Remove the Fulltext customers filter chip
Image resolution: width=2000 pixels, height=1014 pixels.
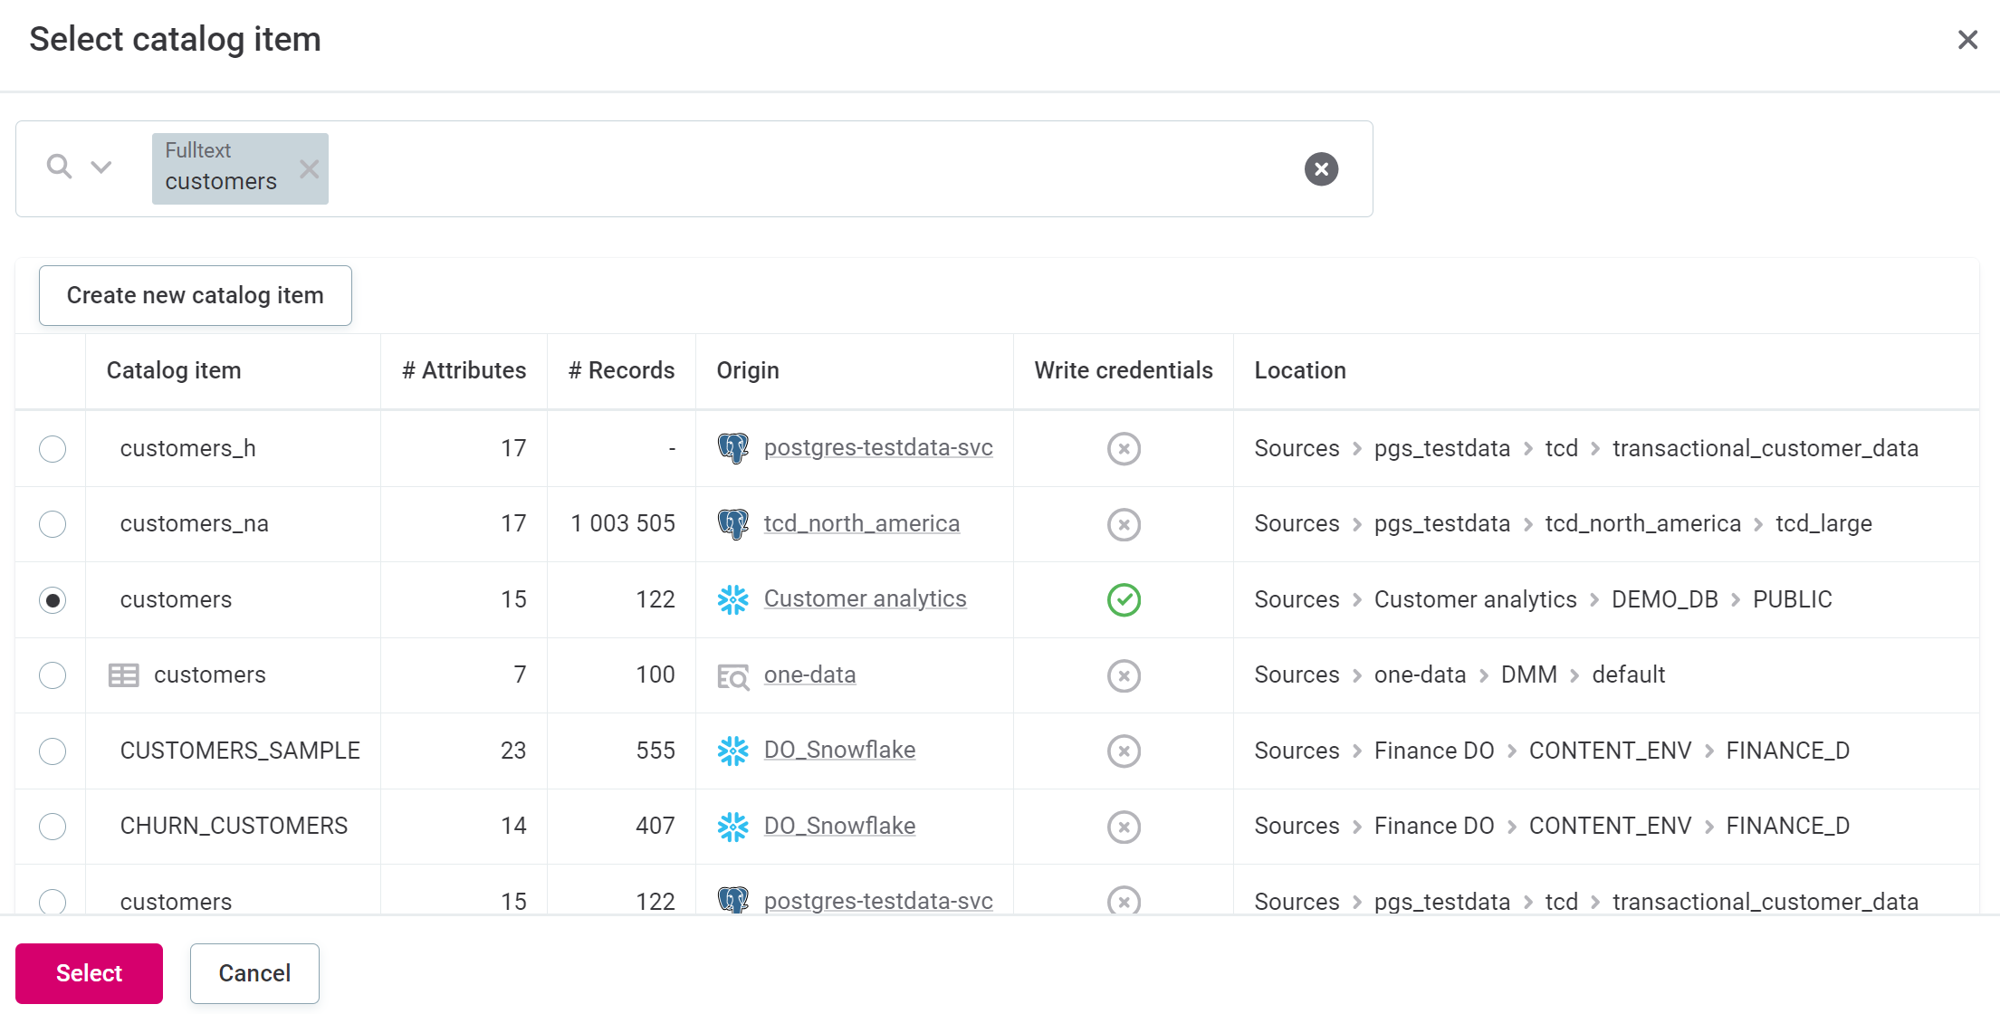coord(309,169)
